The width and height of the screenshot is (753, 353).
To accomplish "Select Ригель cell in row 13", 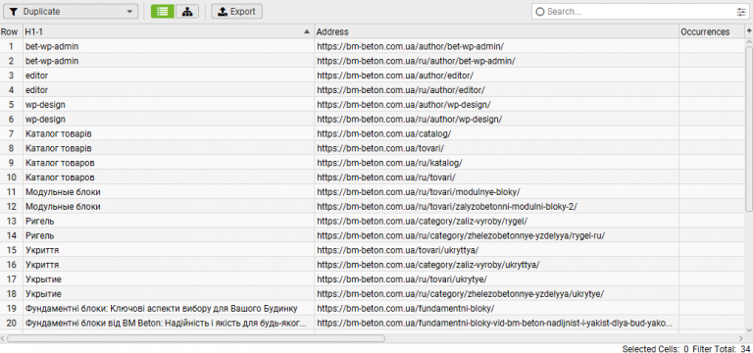I will [x=168, y=221].
